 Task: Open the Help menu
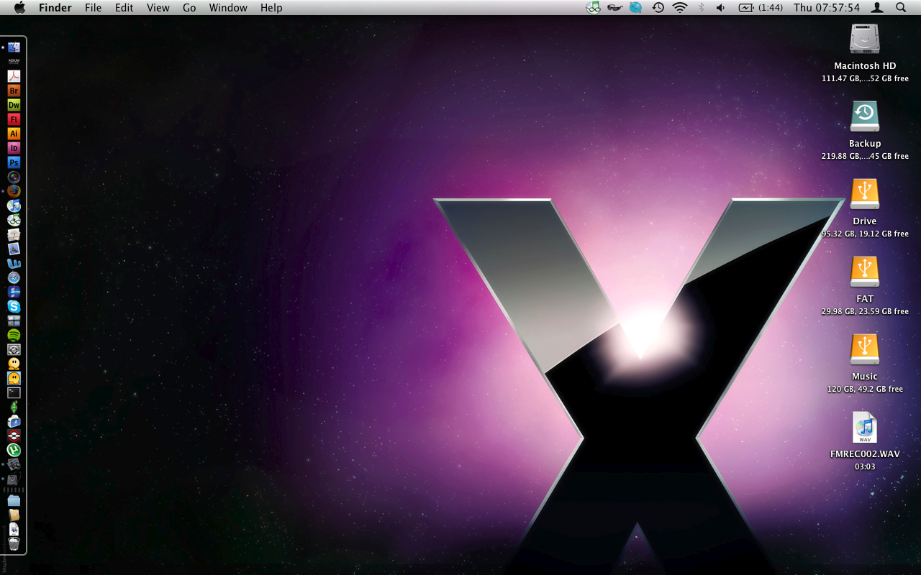tap(271, 8)
